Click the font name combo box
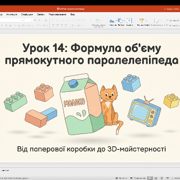This screenshot has width=180, height=180. (x=12, y=20)
